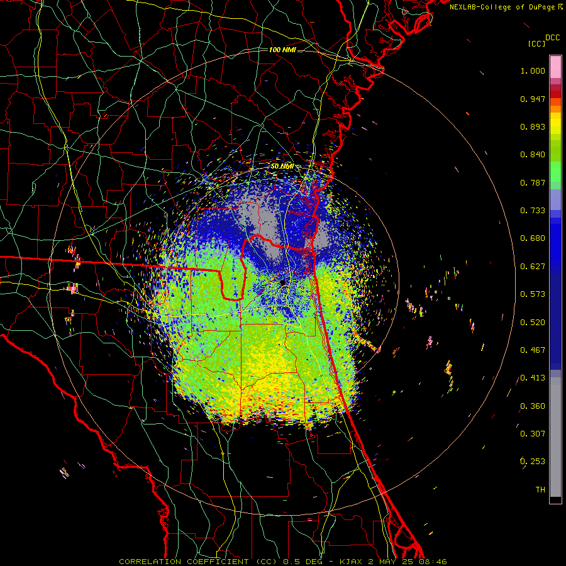Click the bright green band of the color bar

tap(555, 172)
